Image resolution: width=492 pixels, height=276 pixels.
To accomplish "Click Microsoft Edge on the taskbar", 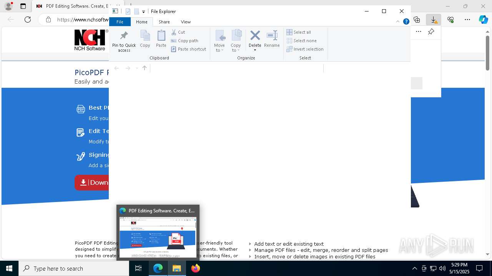I will pos(158,268).
